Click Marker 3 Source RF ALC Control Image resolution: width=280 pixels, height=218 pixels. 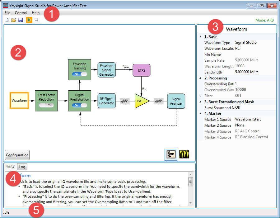[x=255, y=131]
